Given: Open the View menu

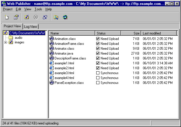Looking at the screenshot, I should 28,9.
